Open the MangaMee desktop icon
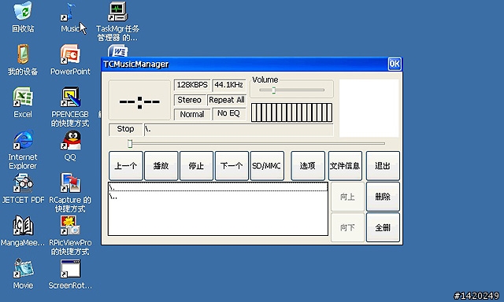The width and height of the screenshot is (504, 302). click(x=23, y=230)
